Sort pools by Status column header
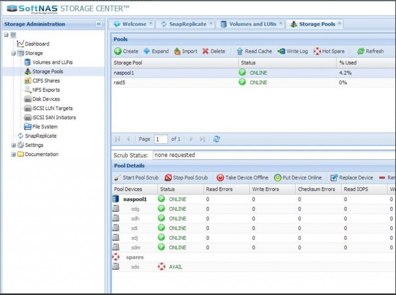396x295 pixels. 287,63
